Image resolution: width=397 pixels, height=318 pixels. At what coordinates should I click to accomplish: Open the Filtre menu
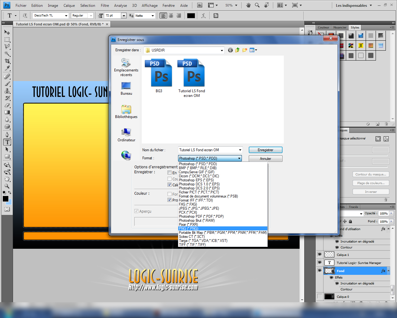pyautogui.click(x=105, y=6)
